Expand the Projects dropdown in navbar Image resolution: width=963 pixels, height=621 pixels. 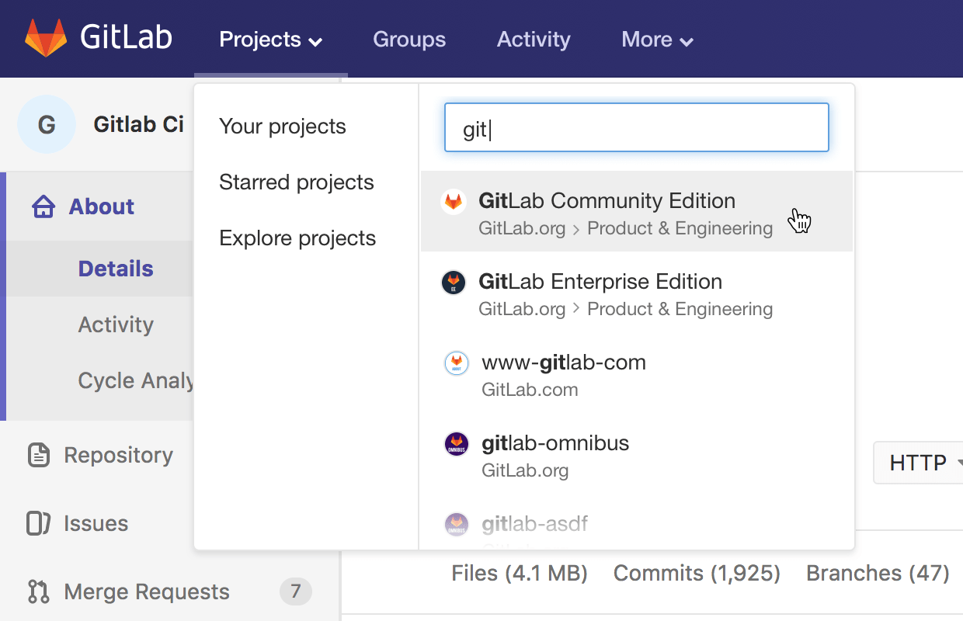coord(270,40)
